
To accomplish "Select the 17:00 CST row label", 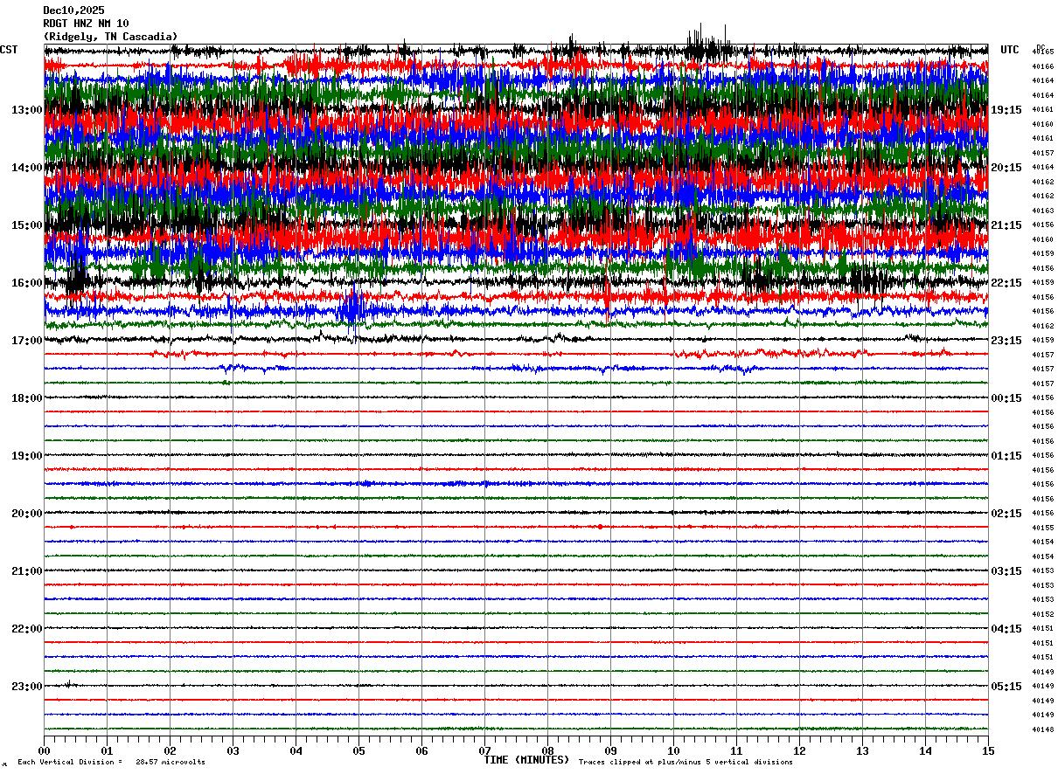I will pos(26,341).
